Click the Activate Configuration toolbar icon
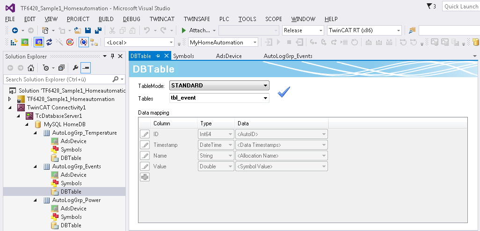Image resolution: width=480 pixels, height=231 pixels. tap(14, 42)
